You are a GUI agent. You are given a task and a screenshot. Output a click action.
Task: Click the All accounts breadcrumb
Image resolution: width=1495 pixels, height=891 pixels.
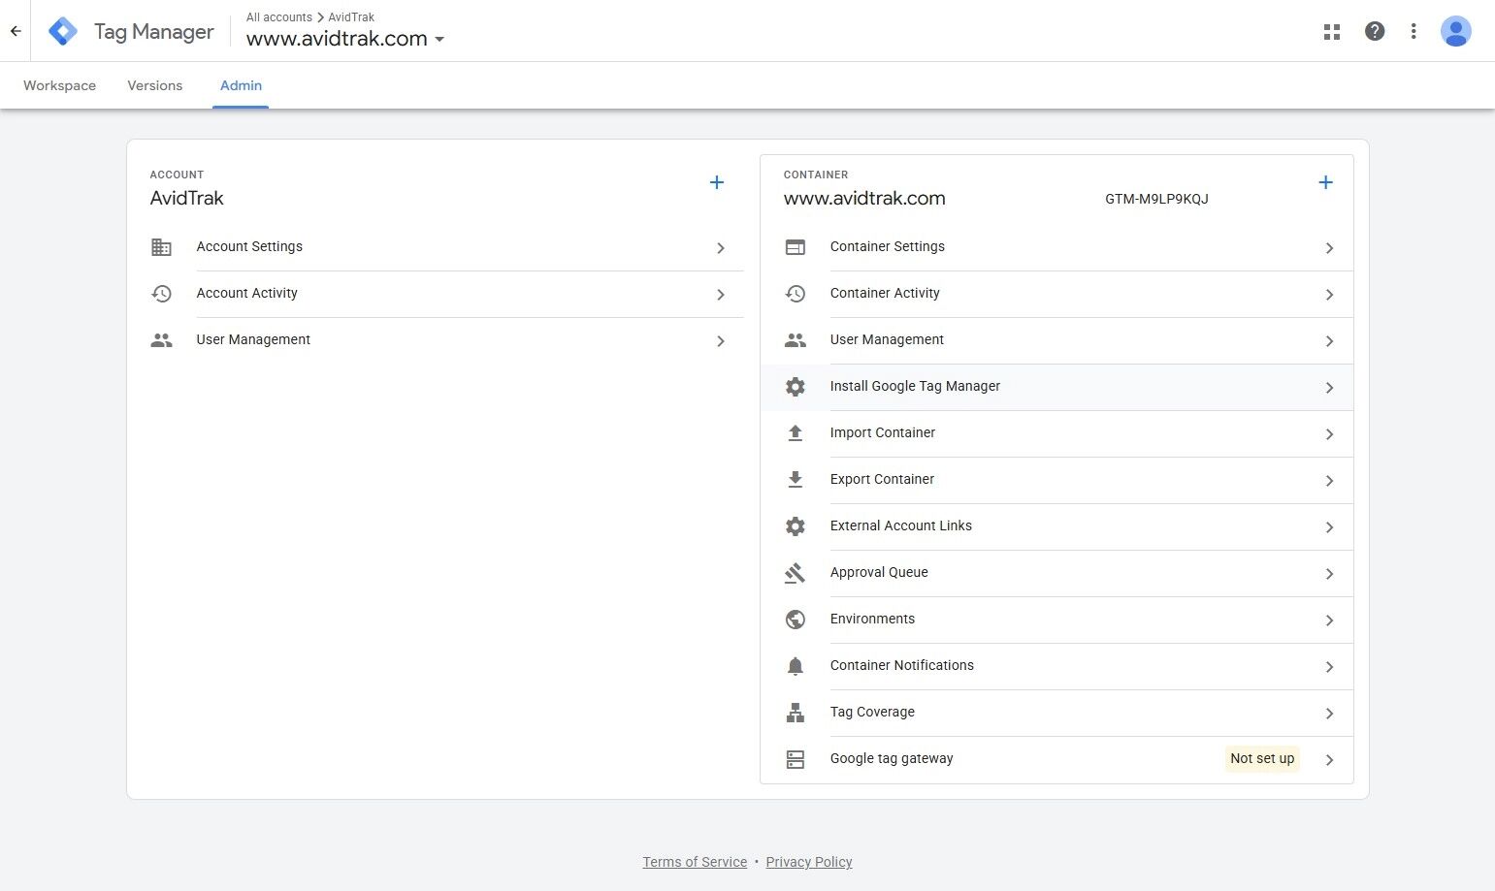tap(279, 17)
